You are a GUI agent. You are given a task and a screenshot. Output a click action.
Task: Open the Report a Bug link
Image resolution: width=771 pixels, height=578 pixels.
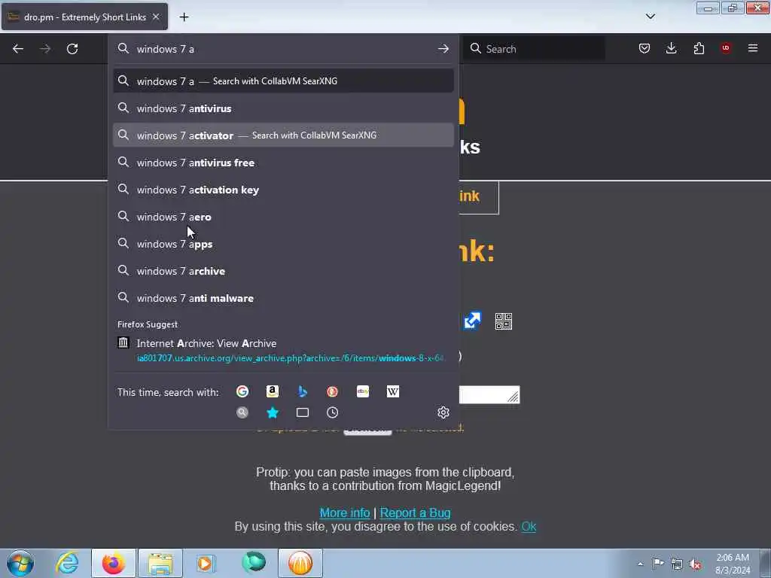[415, 513]
